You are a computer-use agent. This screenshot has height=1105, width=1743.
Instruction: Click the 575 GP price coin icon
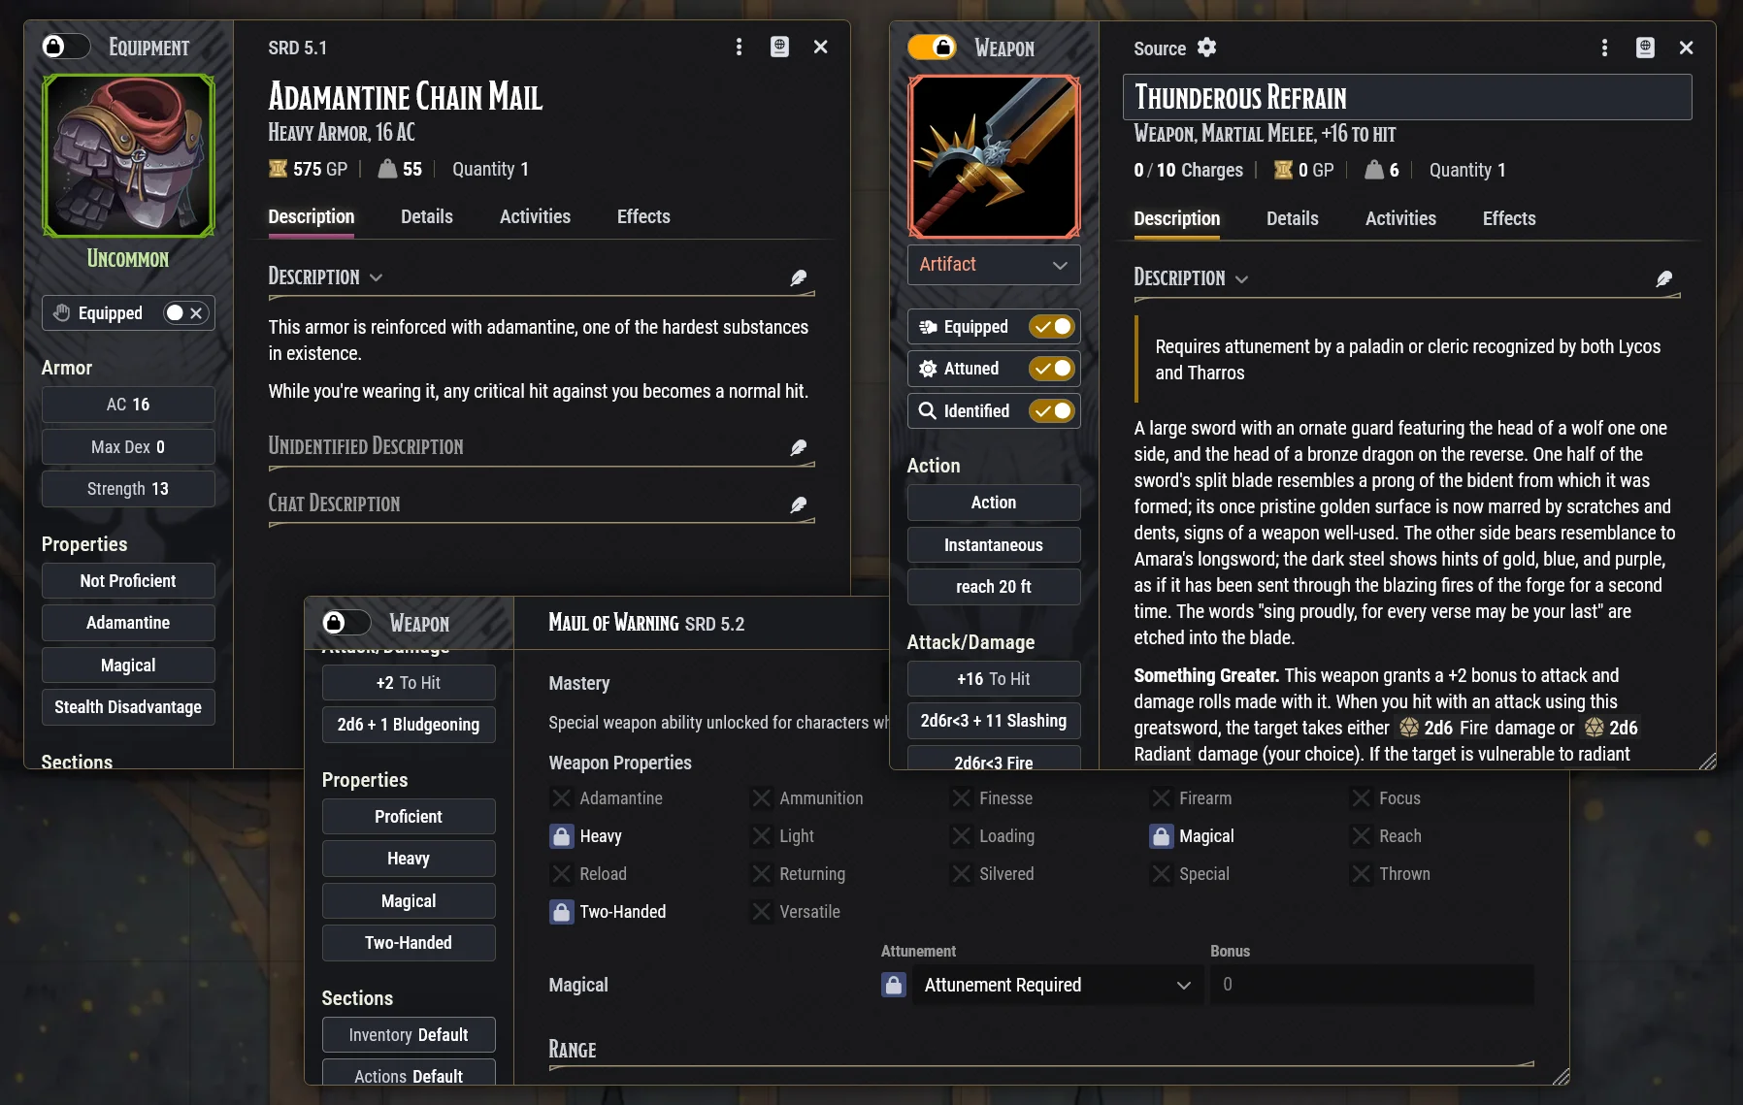click(x=278, y=169)
